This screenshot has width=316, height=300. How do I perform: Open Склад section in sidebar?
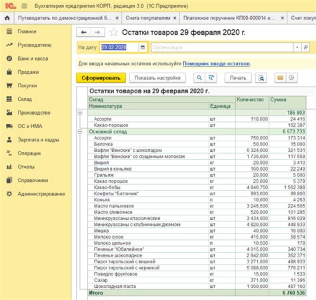(x=25, y=99)
